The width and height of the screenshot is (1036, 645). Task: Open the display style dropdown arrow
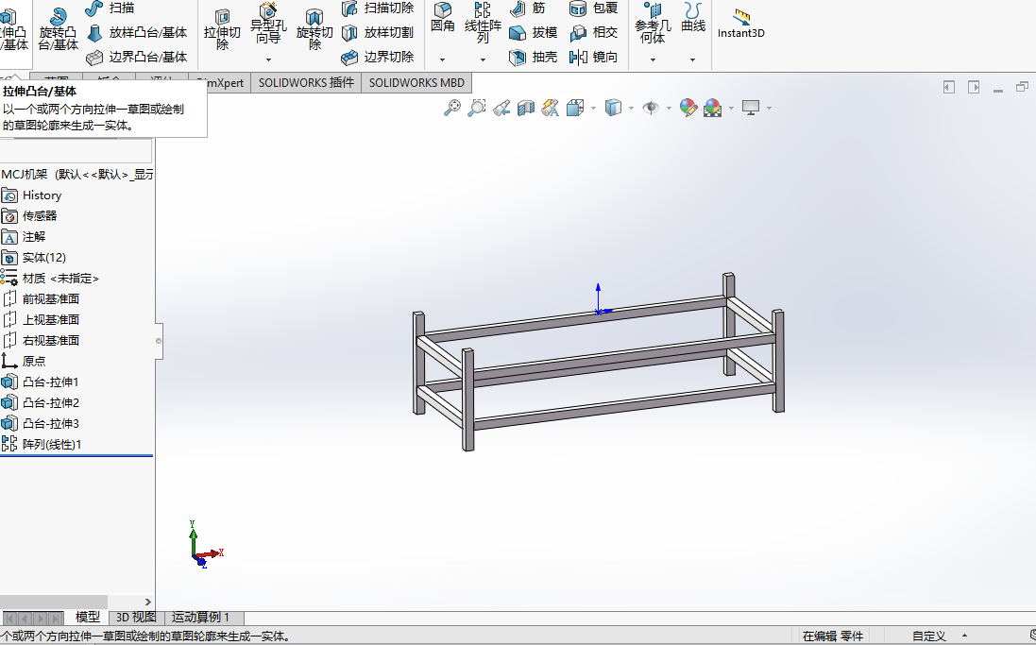pyautogui.click(x=632, y=109)
